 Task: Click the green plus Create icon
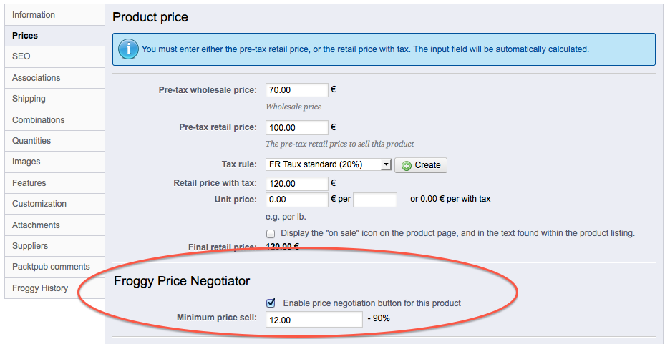(407, 166)
